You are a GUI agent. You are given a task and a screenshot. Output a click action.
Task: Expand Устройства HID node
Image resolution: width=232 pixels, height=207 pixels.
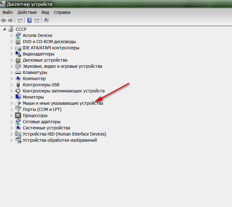11,134
